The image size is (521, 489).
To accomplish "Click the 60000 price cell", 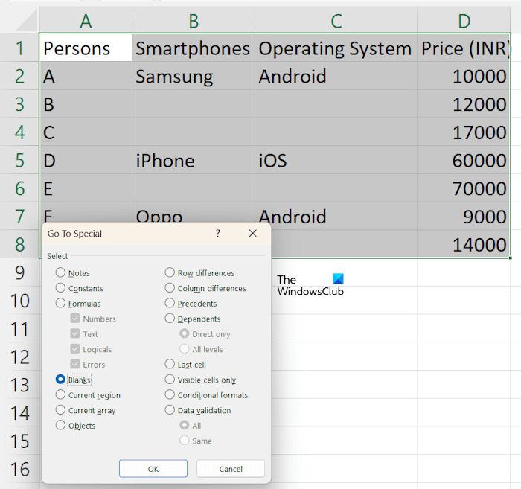I will pos(464,161).
